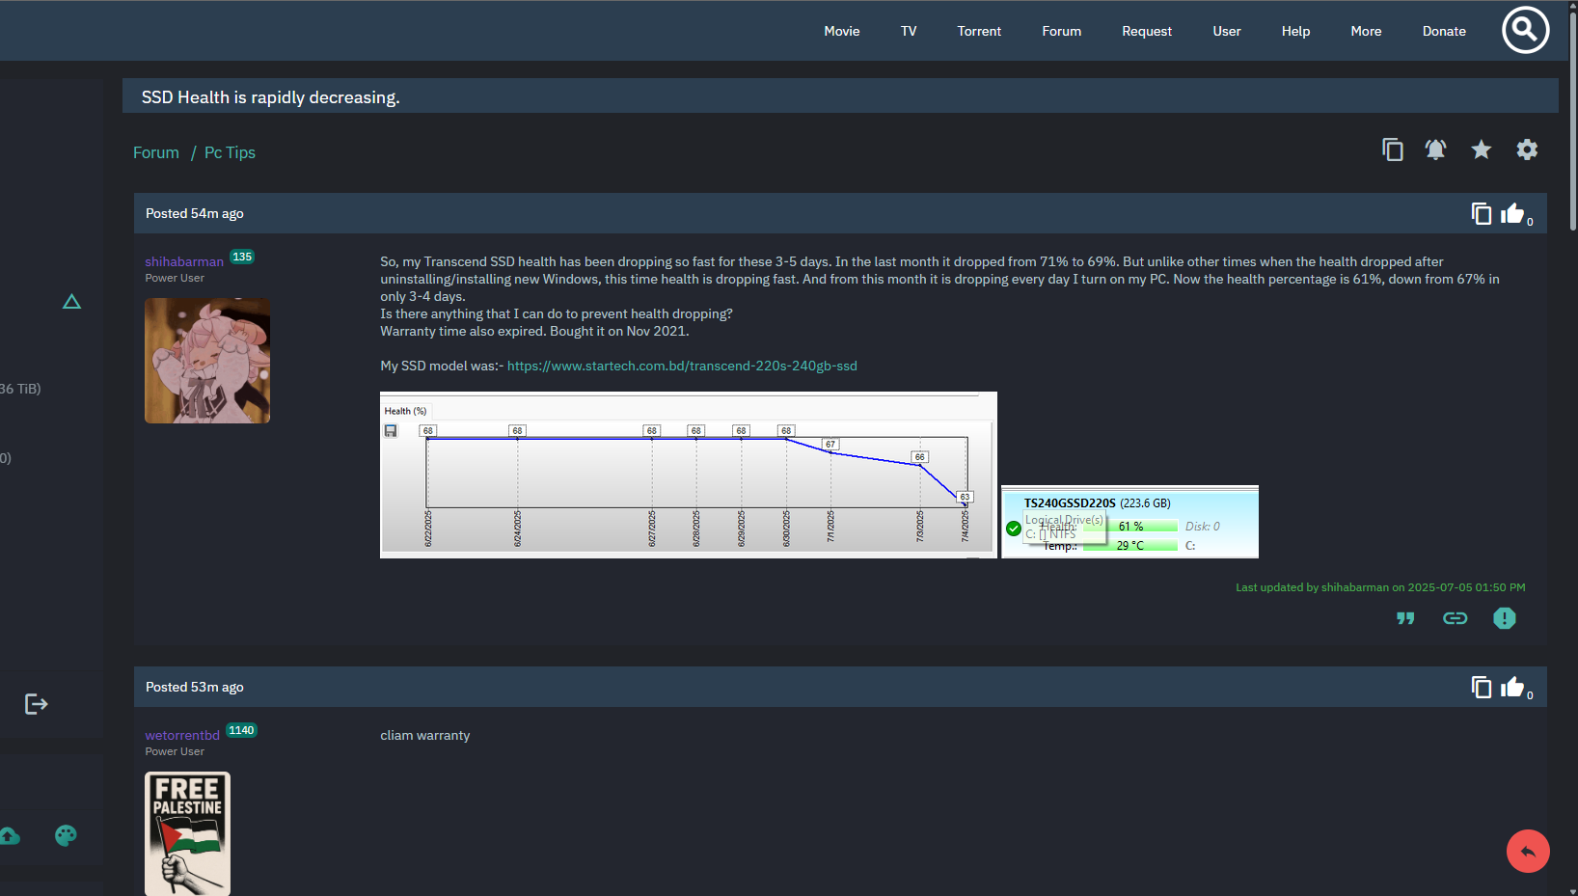1578x896 pixels.
Task: Report shihabarman's post with exclamation icon
Action: tap(1504, 618)
